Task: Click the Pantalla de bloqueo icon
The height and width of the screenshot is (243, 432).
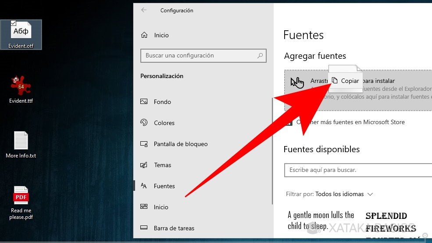Action: tap(144, 144)
